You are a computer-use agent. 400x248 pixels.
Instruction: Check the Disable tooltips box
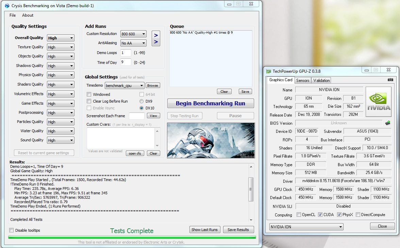(x=12, y=230)
